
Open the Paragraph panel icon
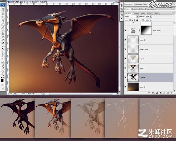122,19
